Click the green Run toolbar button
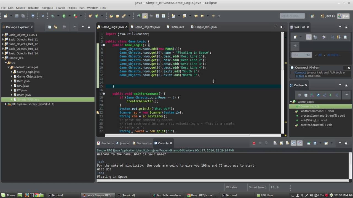This screenshot has height=198, width=353. (64, 16)
